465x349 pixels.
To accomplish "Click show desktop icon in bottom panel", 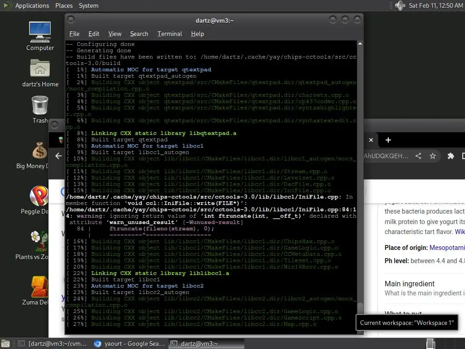I will click(5, 344).
